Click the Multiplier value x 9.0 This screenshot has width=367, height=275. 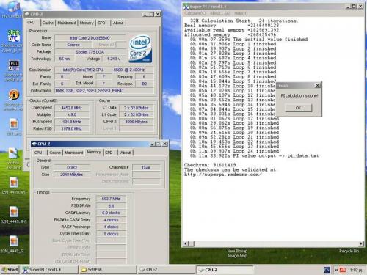[72, 114]
